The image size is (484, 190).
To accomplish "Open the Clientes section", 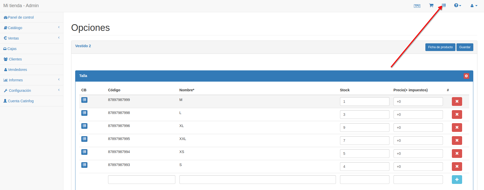I will (x=15, y=59).
